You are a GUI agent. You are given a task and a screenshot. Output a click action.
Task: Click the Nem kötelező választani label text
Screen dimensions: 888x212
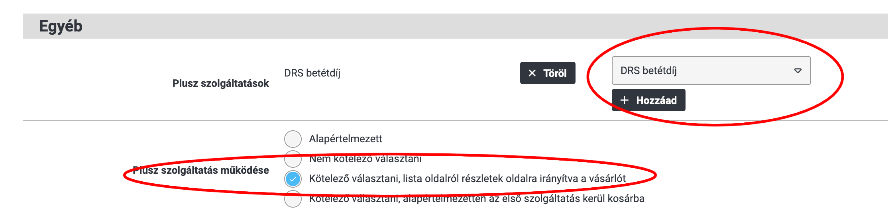click(x=365, y=159)
